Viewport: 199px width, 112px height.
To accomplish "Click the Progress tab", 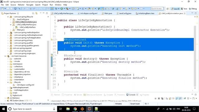I will tap(145, 95).
